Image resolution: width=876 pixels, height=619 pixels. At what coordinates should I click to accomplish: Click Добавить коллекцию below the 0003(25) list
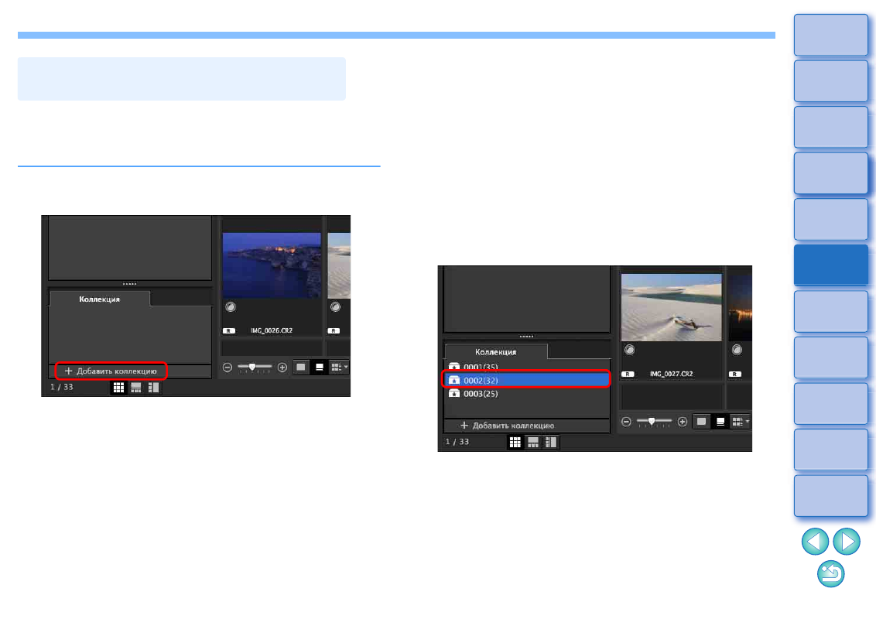pos(508,426)
